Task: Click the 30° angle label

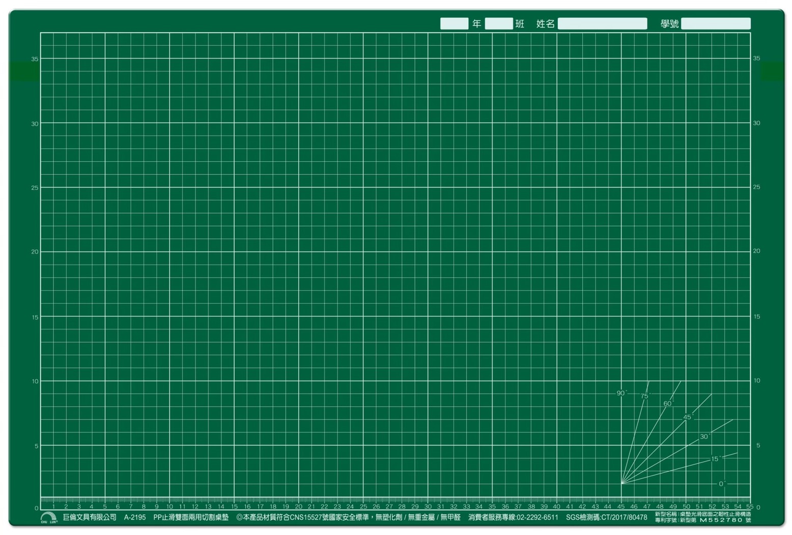Action: pos(704,436)
